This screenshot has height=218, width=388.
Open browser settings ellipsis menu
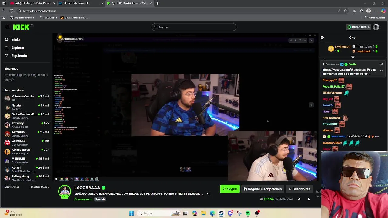[x=376, y=11]
